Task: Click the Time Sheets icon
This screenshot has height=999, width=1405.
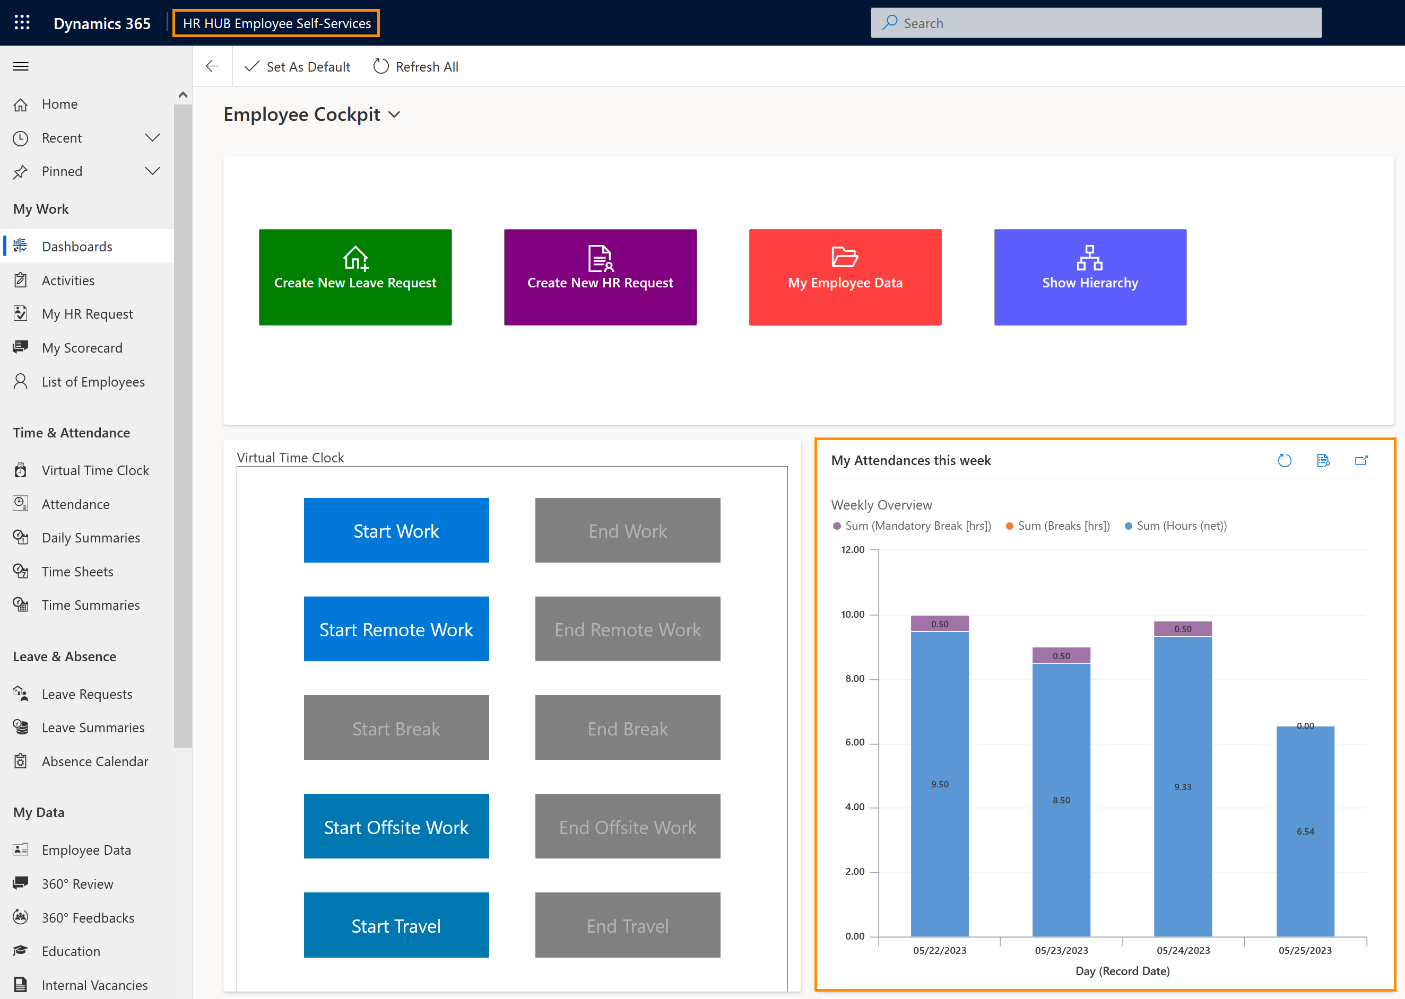Action: 21,572
